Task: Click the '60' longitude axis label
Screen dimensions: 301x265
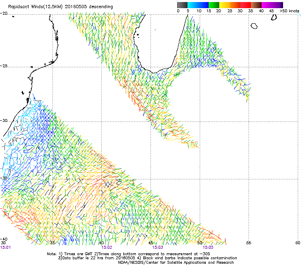Action: click(298, 243)
